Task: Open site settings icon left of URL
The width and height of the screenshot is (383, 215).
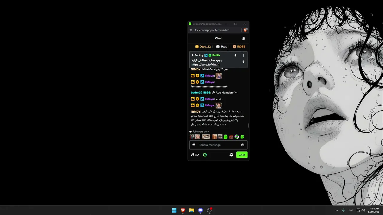Action: (x=191, y=30)
